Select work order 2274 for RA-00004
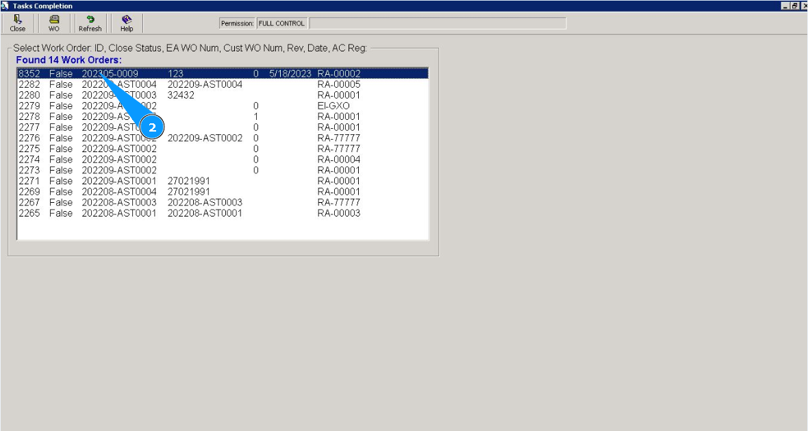Image resolution: width=808 pixels, height=431 pixels. click(x=223, y=159)
